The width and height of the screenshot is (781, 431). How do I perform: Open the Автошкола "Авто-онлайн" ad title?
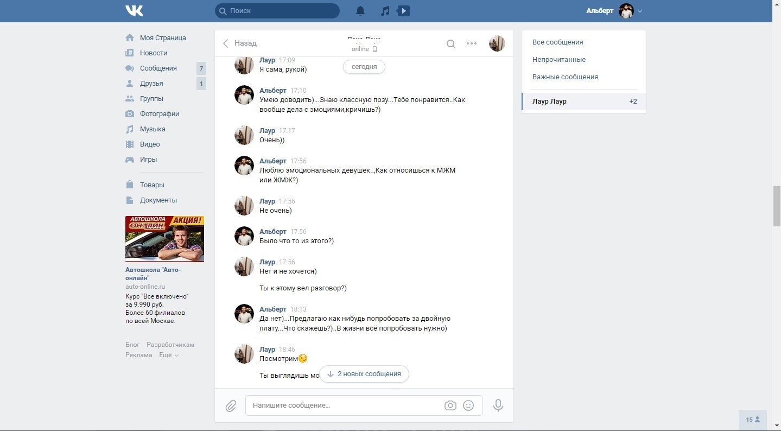click(153, 274)
